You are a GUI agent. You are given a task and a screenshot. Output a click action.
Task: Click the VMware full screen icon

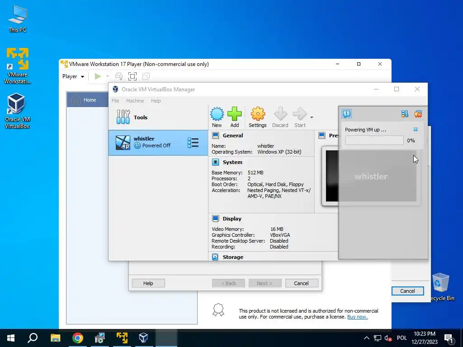click(132, 76)
